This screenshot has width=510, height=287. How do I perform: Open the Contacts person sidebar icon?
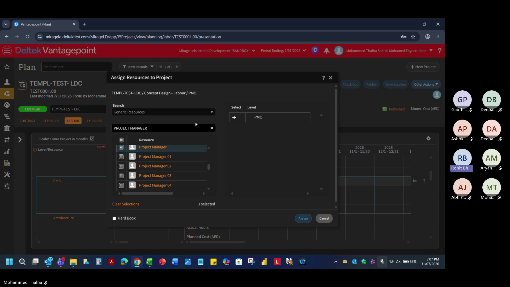click(7, 82)
